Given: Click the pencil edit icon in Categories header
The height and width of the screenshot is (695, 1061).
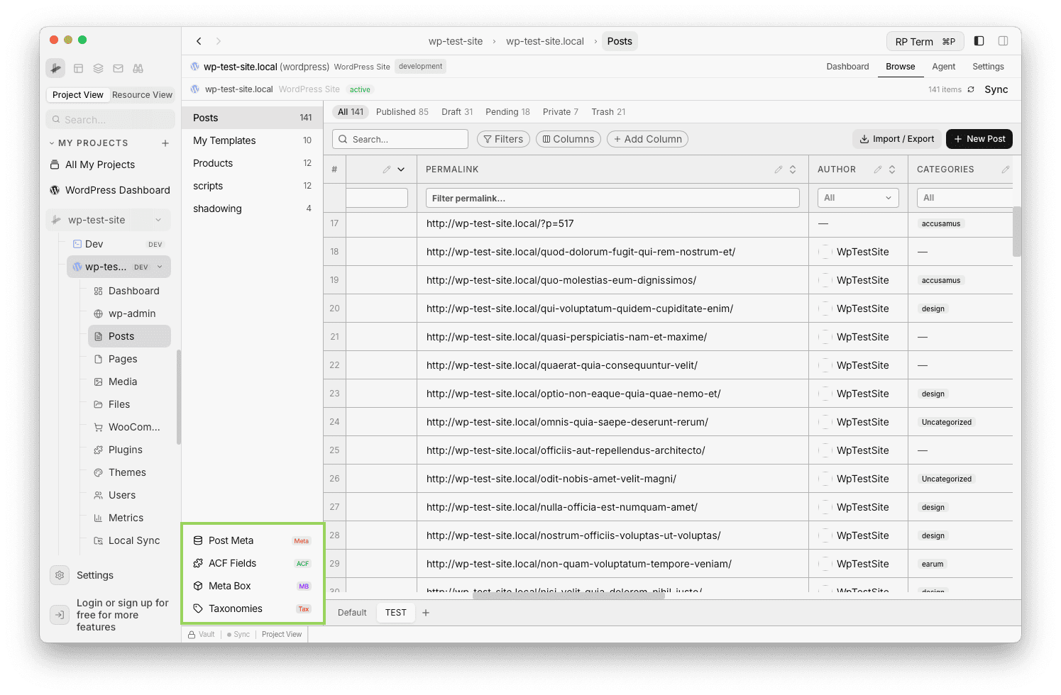Looking at the screenshot, I should (1006, 169).
